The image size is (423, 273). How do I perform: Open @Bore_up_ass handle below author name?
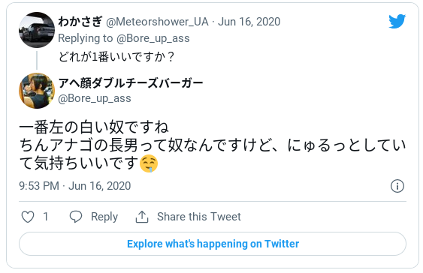(x=95, y=98)
